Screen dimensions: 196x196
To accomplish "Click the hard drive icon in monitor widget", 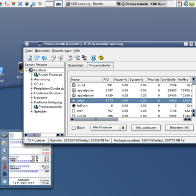I will coord(4,159).
